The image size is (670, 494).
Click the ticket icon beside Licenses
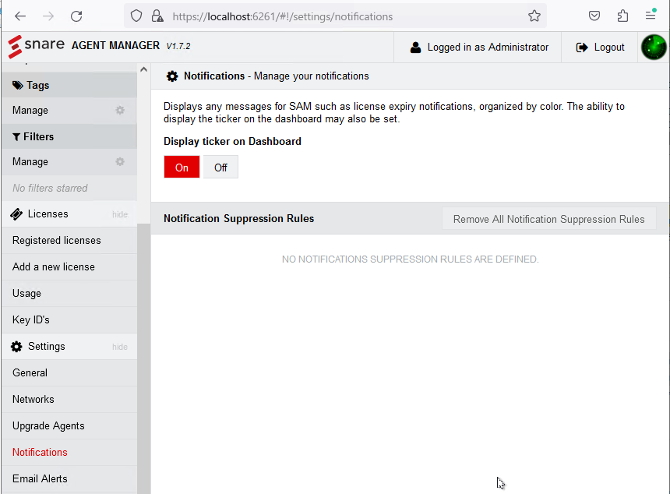16,214
